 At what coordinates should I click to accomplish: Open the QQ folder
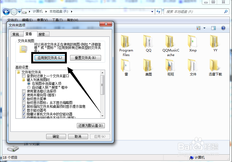pyautogui.click(x=148, y=44)
